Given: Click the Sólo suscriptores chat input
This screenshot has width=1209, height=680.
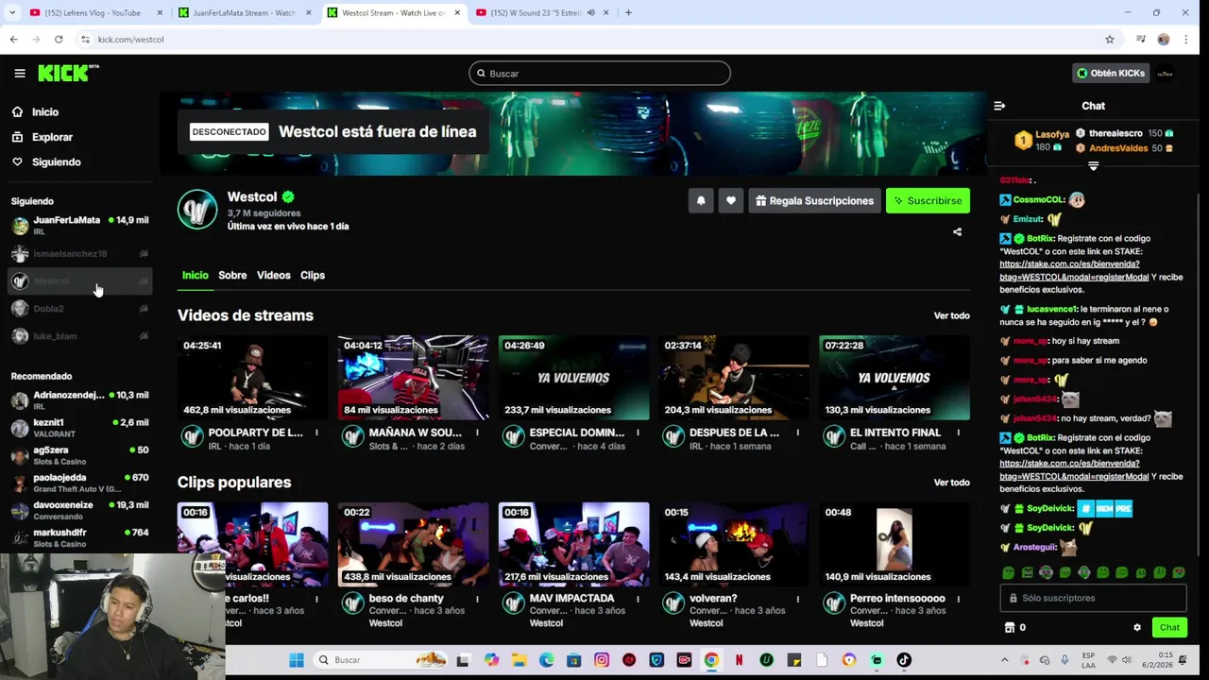Looking at the screenshot, I should pyautogui.click(x=1093, y=598).
